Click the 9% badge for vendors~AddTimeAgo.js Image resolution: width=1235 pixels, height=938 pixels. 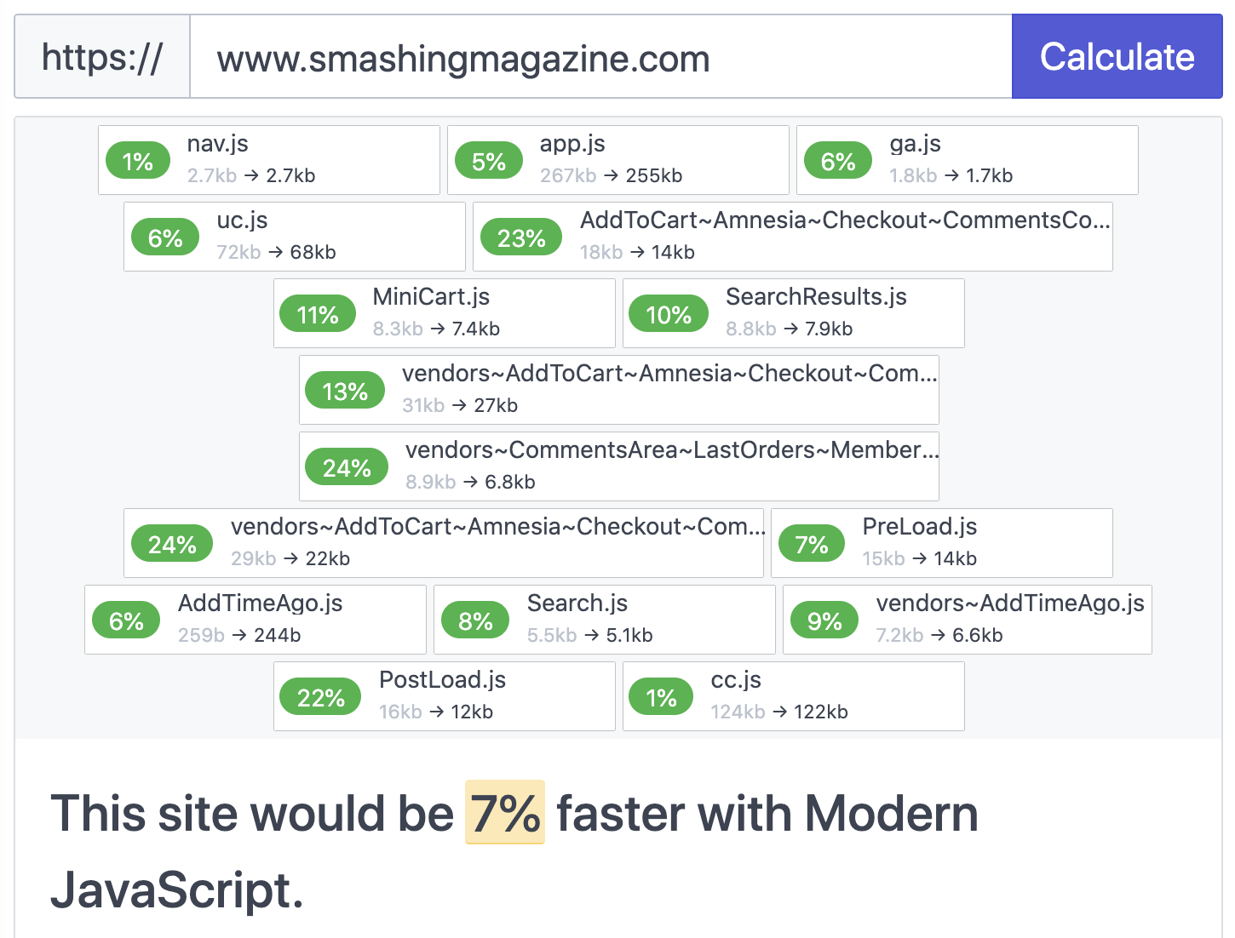pyautogui.click(x=824, y=621)
